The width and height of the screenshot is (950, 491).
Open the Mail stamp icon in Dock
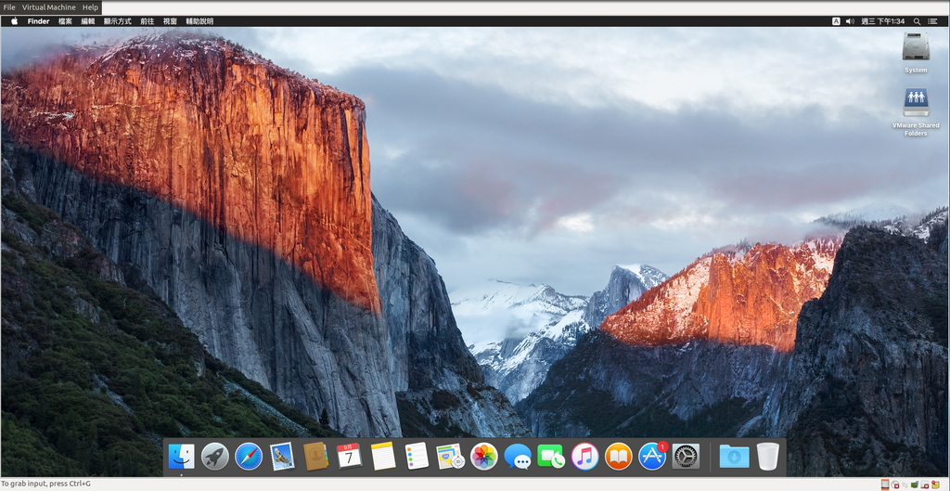pyautogui.click(x=282, y=456)
